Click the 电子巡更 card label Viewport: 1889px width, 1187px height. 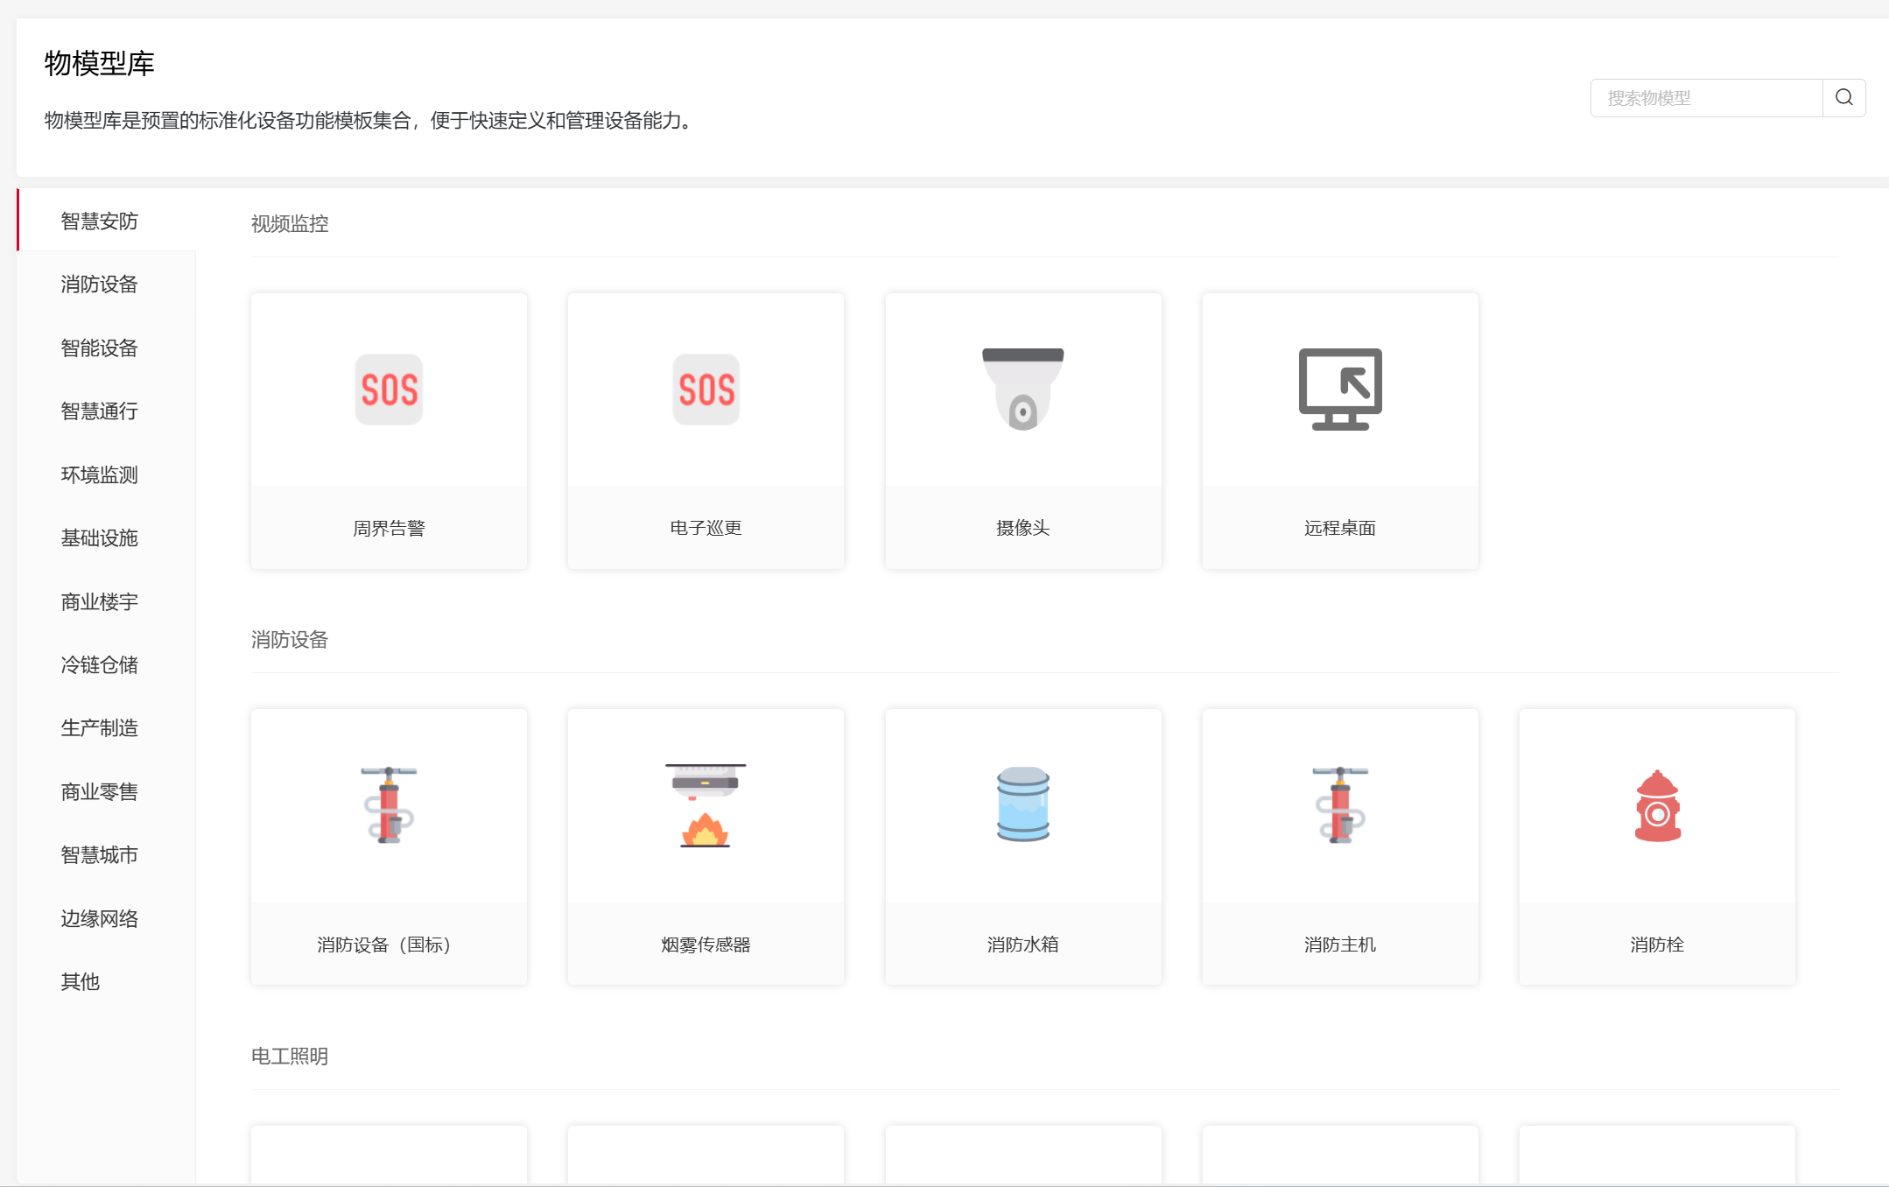click(x=706, y=528)
